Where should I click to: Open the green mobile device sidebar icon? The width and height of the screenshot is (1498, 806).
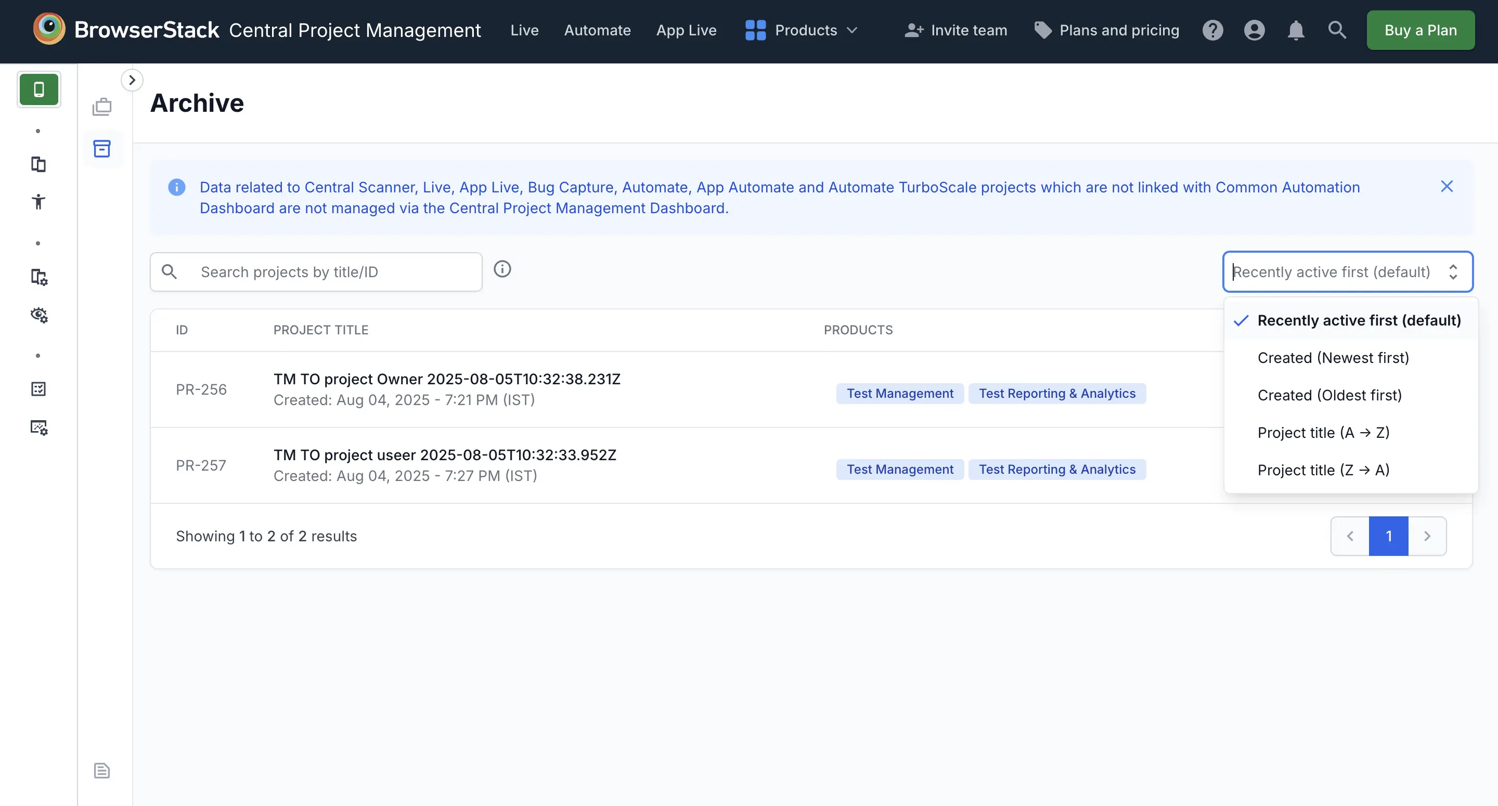[39, 89]
